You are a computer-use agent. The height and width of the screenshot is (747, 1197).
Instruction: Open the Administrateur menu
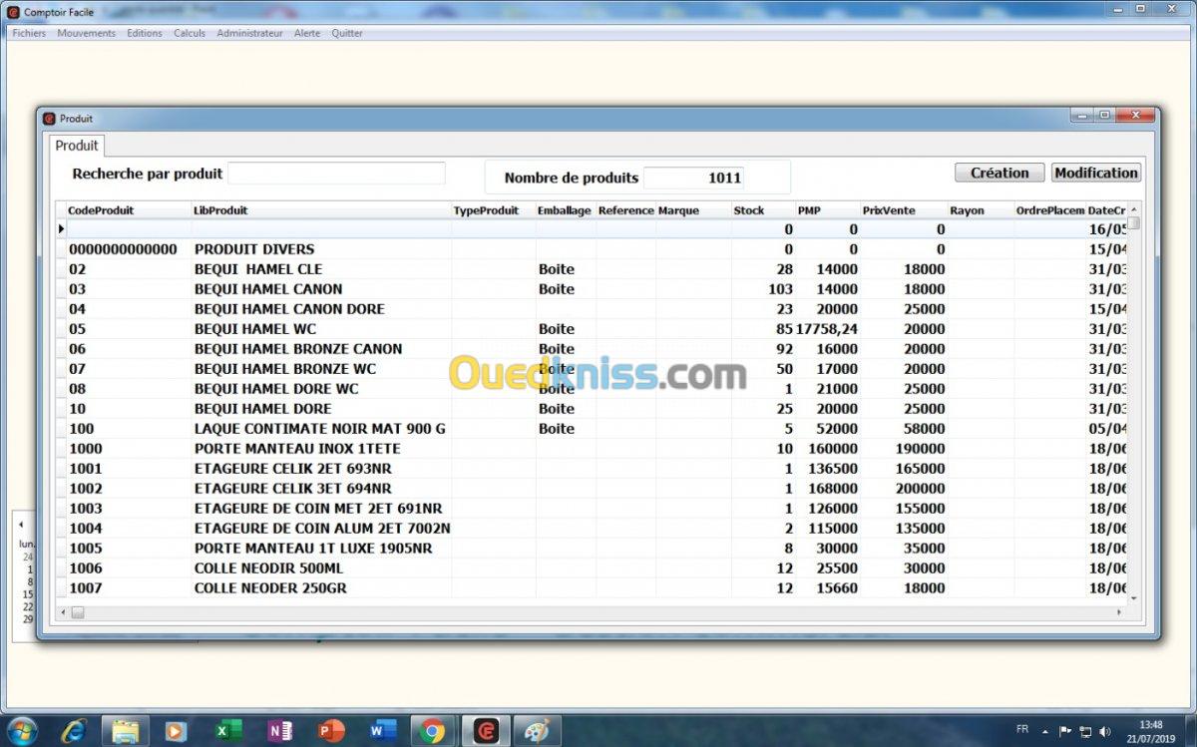249,33
